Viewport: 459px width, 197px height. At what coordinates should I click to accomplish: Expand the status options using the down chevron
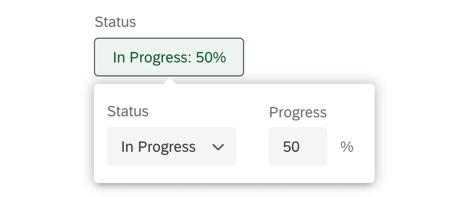point(218,147)
